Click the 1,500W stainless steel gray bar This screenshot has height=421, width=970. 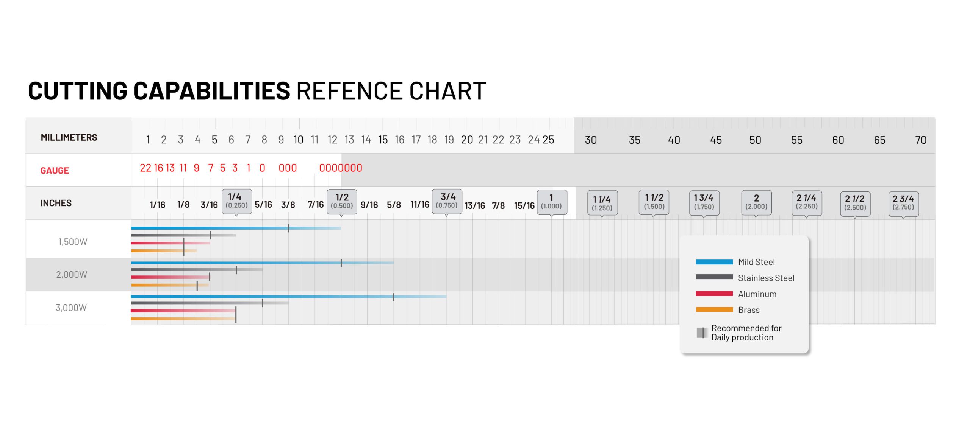tap(183, 235)
